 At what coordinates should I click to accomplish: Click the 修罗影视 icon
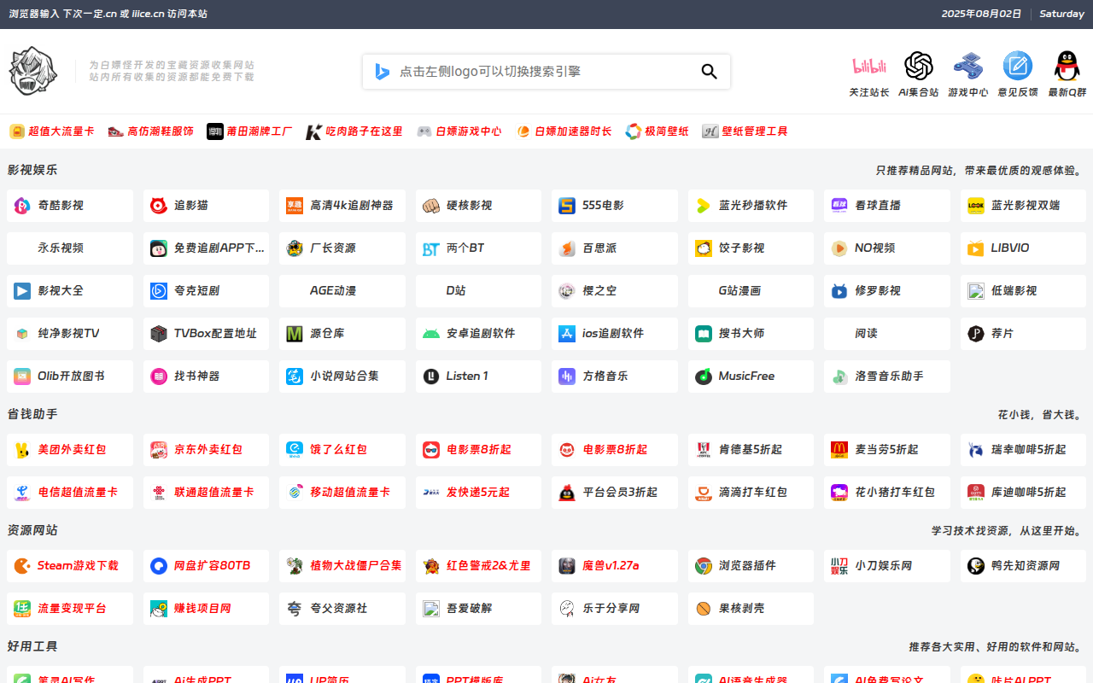click(839, 291)
